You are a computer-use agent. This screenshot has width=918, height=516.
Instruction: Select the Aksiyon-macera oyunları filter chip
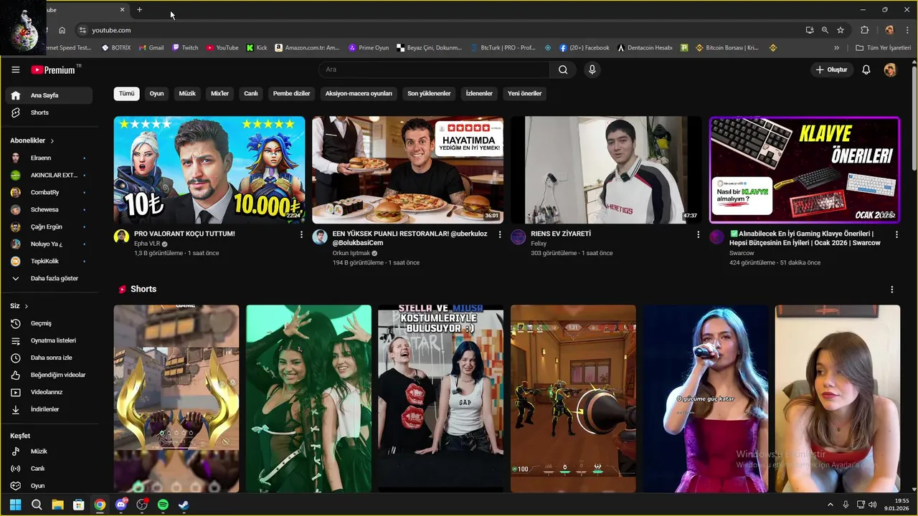[359, 94]
